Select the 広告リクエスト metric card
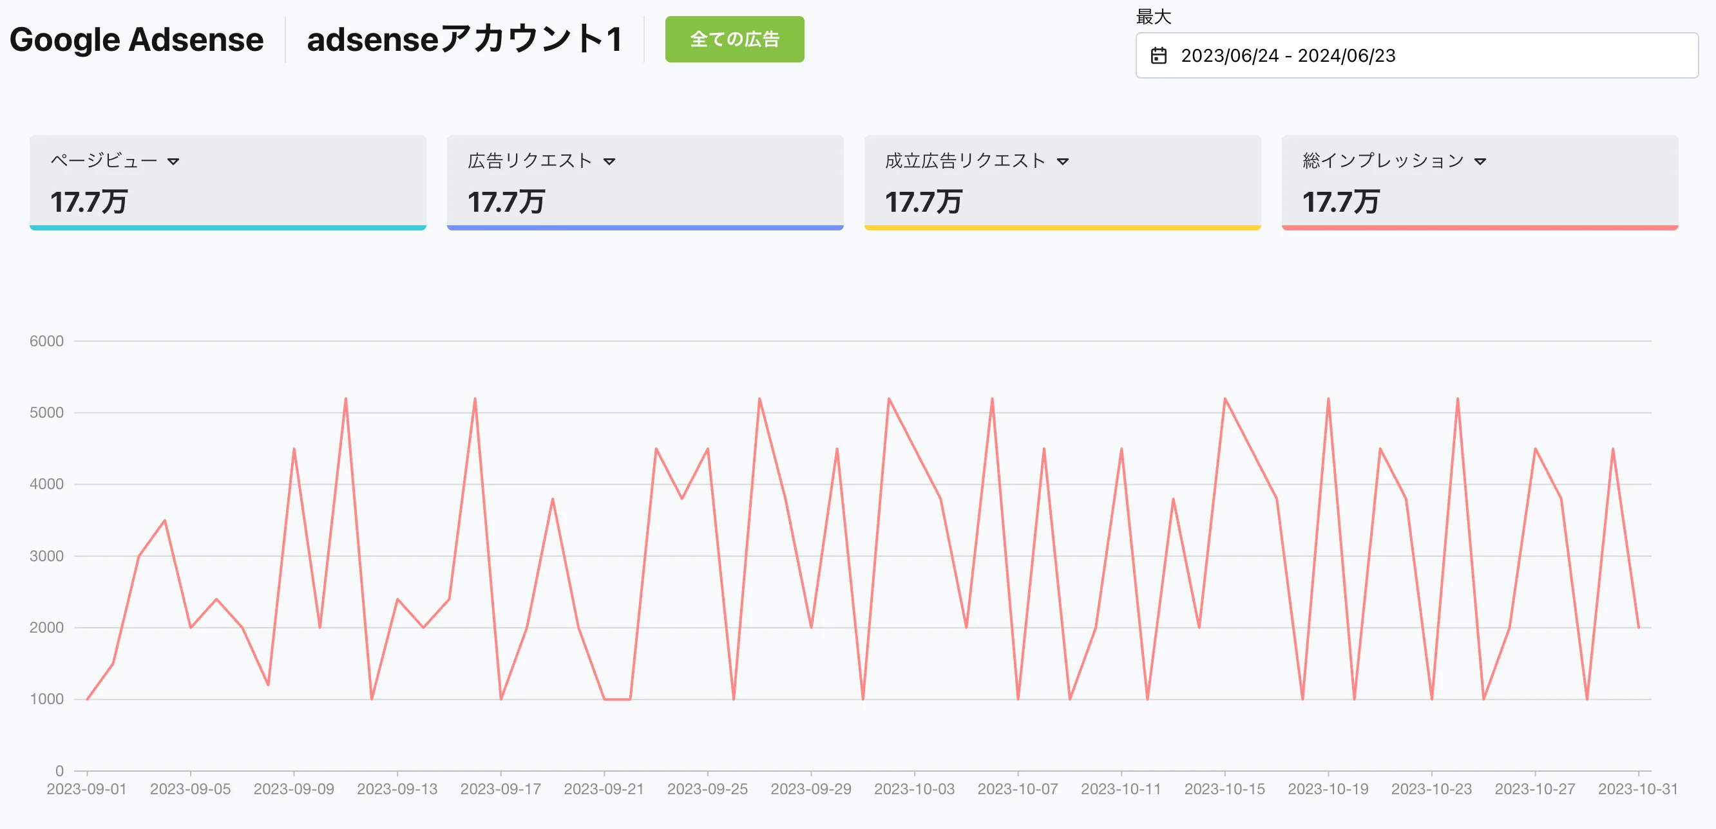This screenshot has height=829, width=1716. (x=644, y=182)
